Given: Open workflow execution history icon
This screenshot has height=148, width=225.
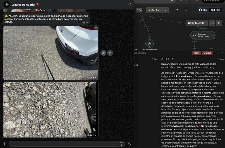Looking at the screenshot, I should tap(177, 10).
